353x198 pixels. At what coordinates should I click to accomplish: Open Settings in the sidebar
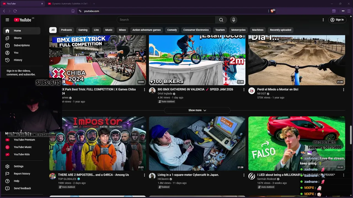(x=22, y=166)
